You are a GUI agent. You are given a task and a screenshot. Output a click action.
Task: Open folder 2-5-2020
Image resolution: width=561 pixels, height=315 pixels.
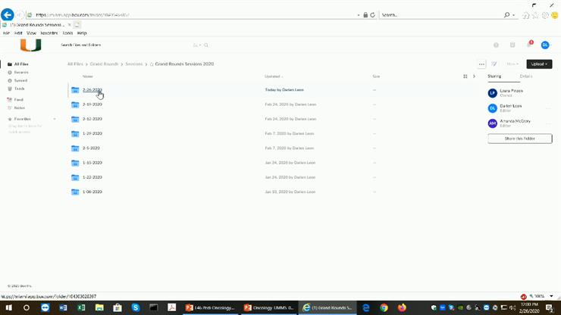coord(91,148)
